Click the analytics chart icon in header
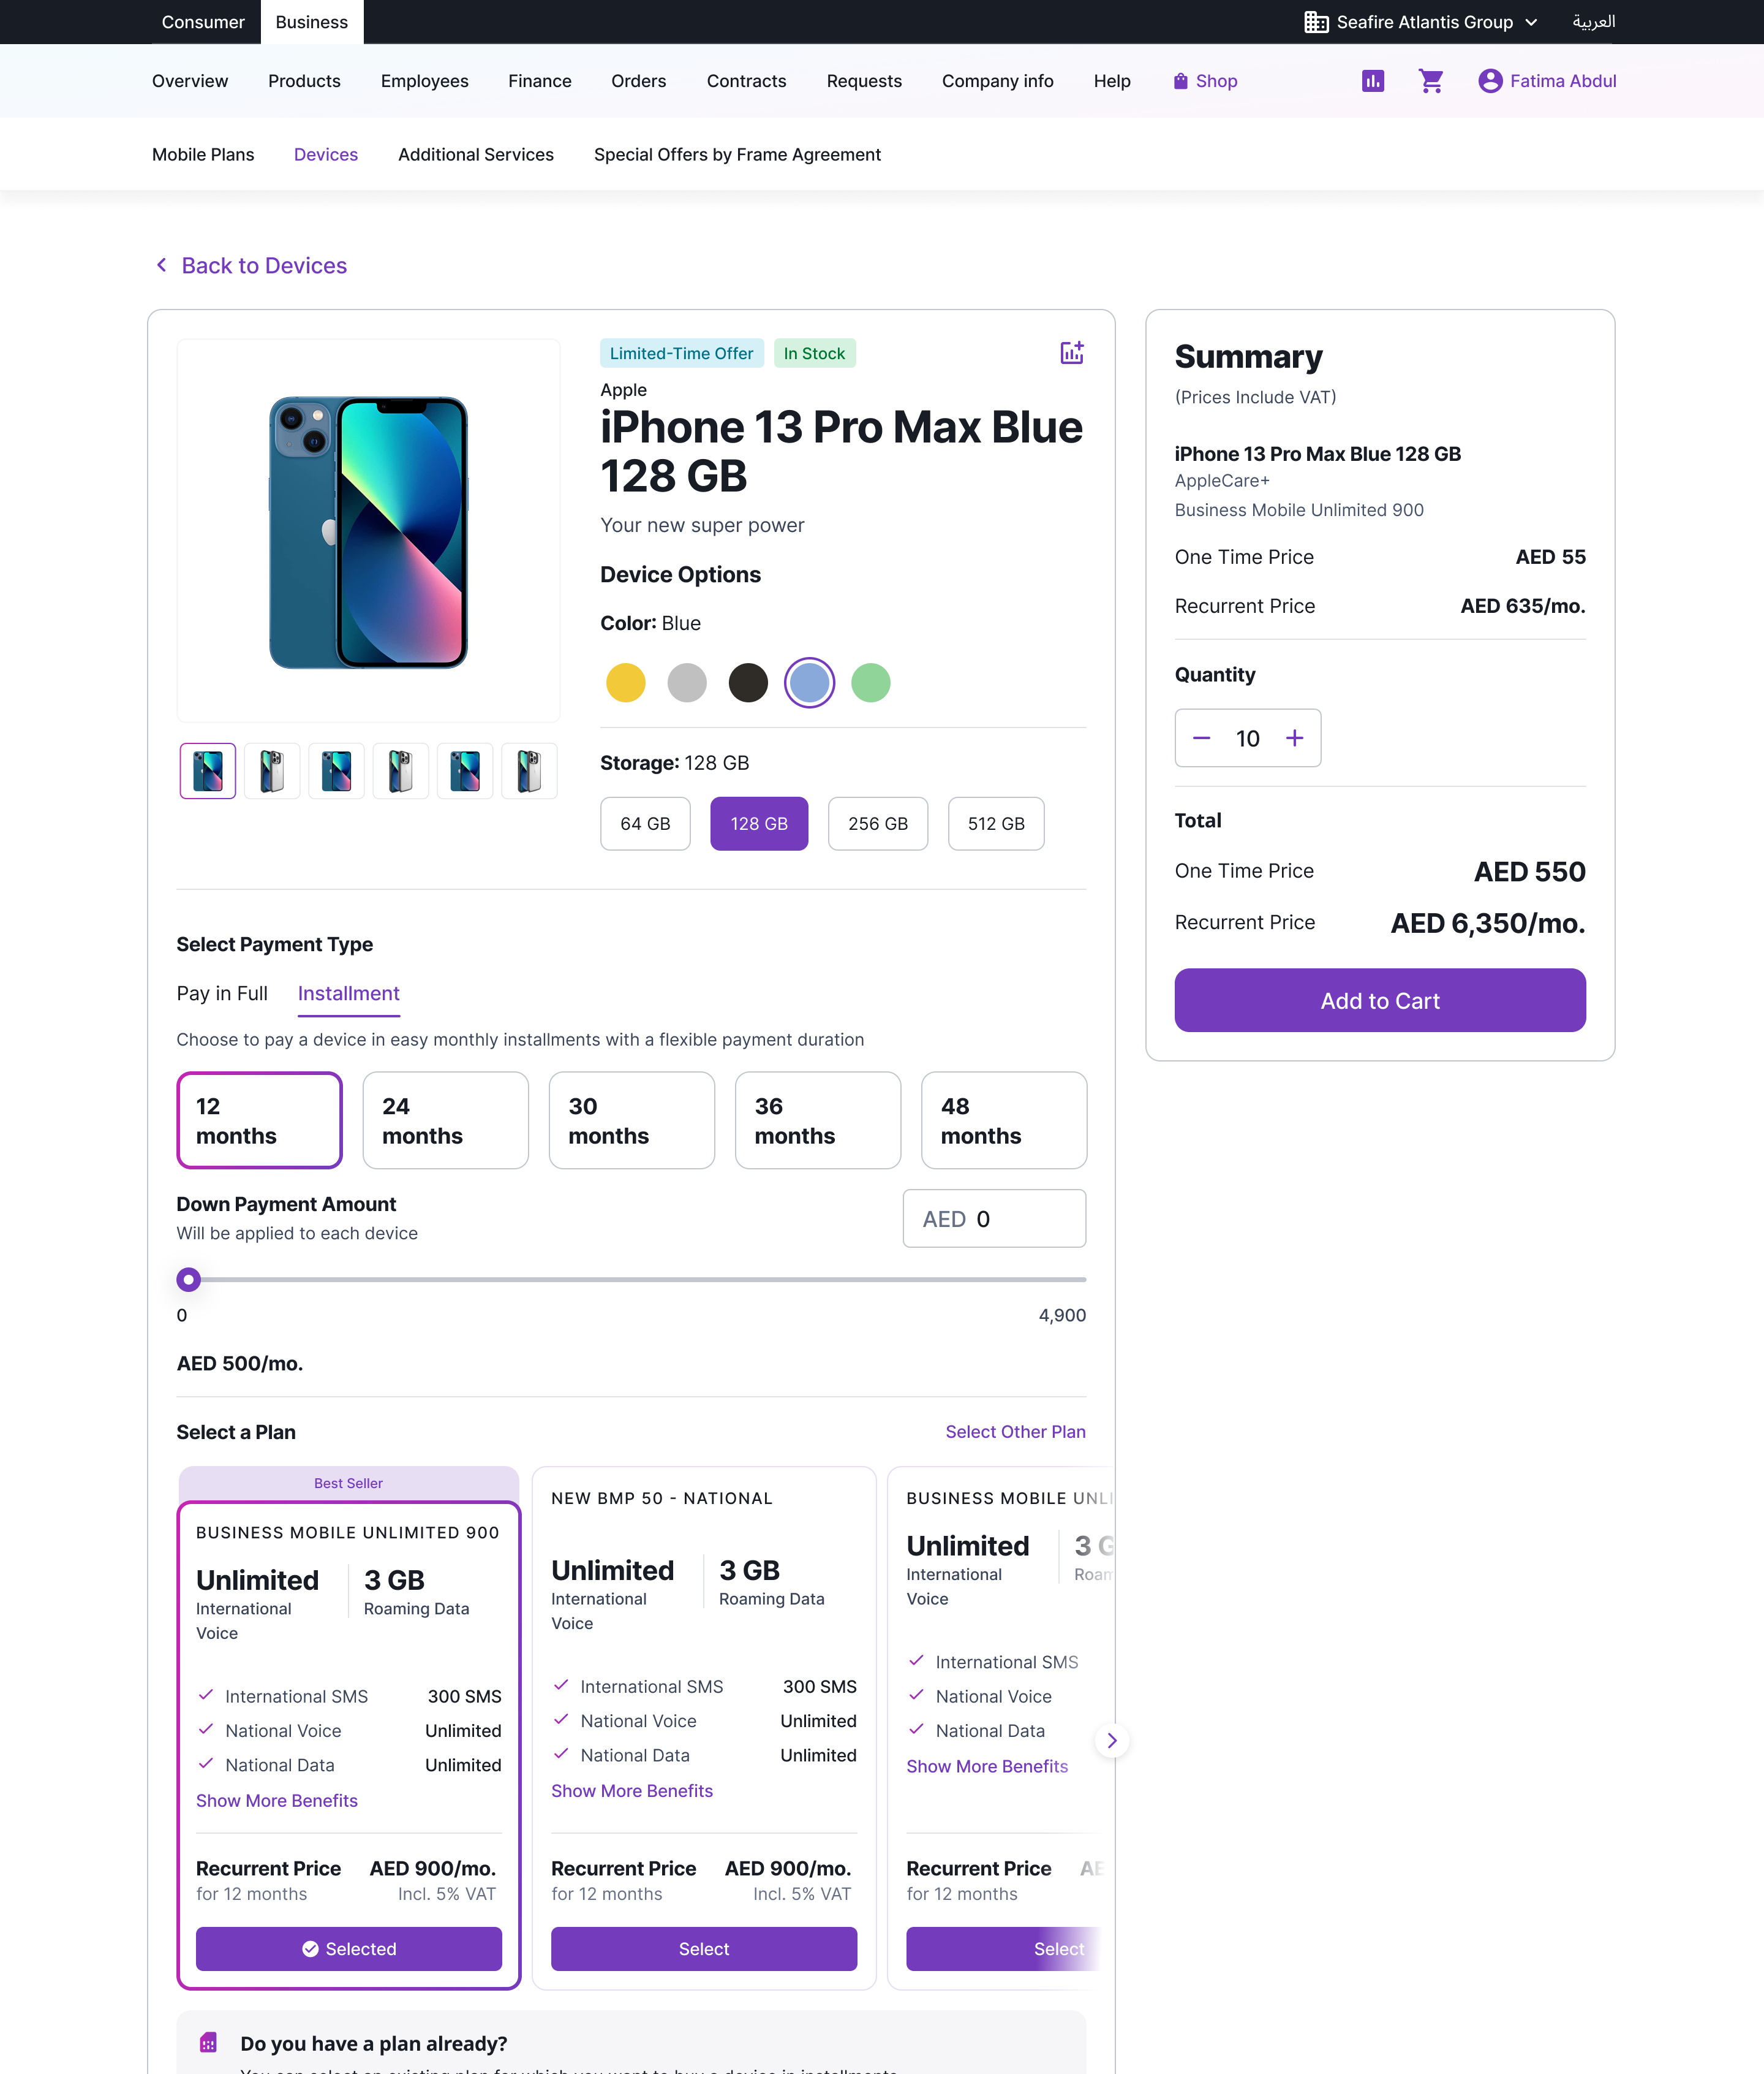The height and width of the screenshot is (2074, 1764). [x=1373, y=81]
